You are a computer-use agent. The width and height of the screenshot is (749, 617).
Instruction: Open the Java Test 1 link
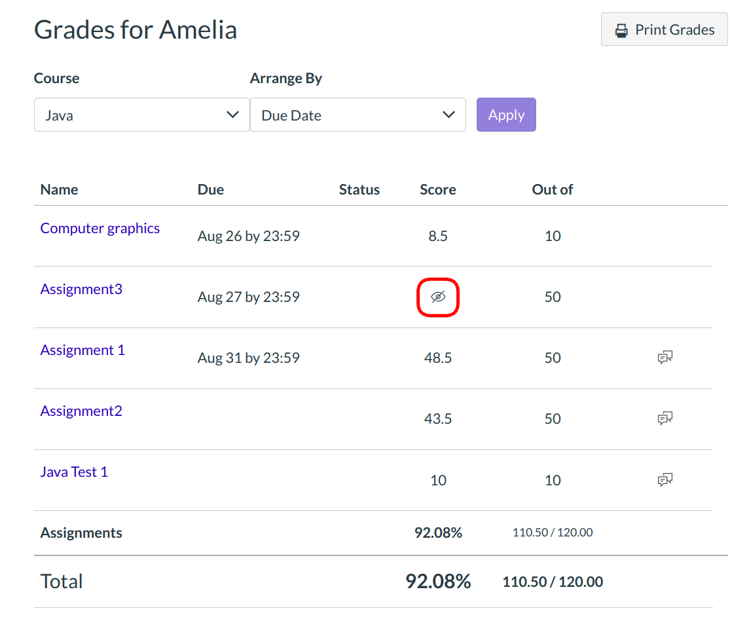(74, 472)
